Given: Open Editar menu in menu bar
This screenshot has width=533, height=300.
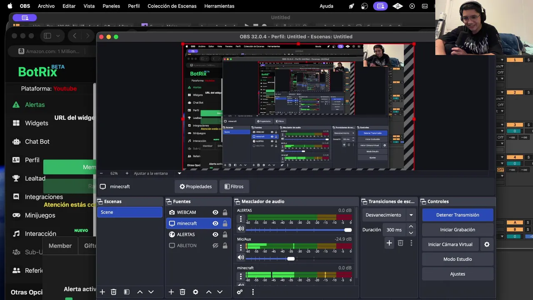Looking at the screenshot, I should [69, 6].
